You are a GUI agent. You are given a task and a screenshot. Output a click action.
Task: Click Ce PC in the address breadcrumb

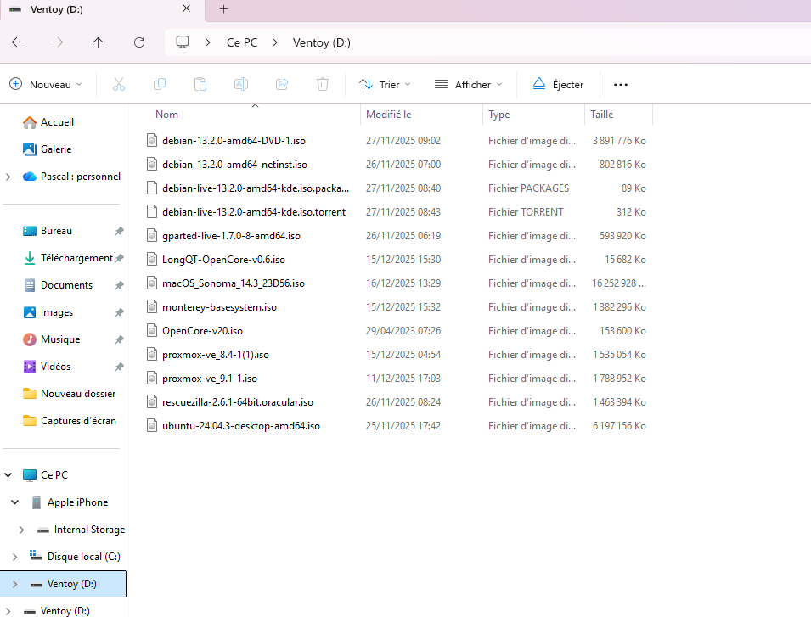(x=242, y=42)
